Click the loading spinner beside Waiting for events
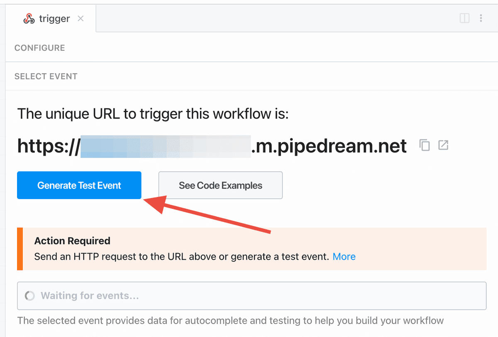This screenshot has height=337, width=498. click(30, 296)
